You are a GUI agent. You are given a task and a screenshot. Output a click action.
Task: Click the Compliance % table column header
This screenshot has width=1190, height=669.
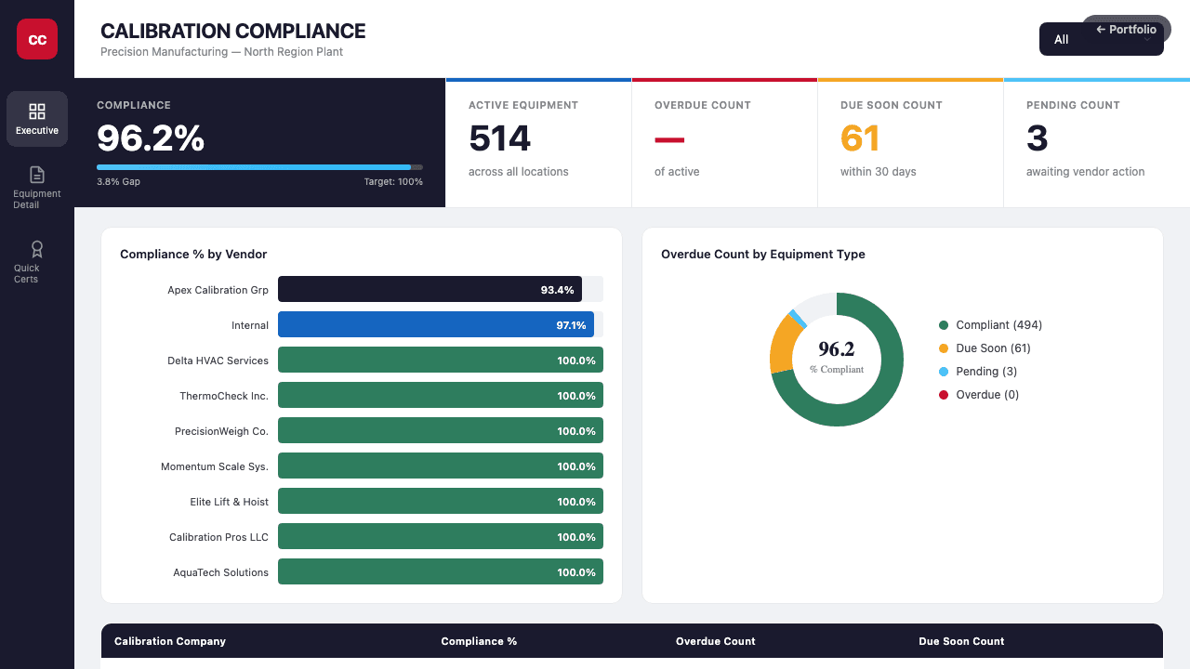tap(479, 641)
